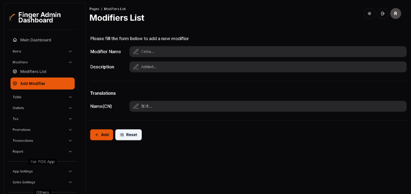The height and width of the screenshot is (194, 411).
Task: Click the Modifiers List cube icon
Action: pyautogui.click(x=15, y=72)
